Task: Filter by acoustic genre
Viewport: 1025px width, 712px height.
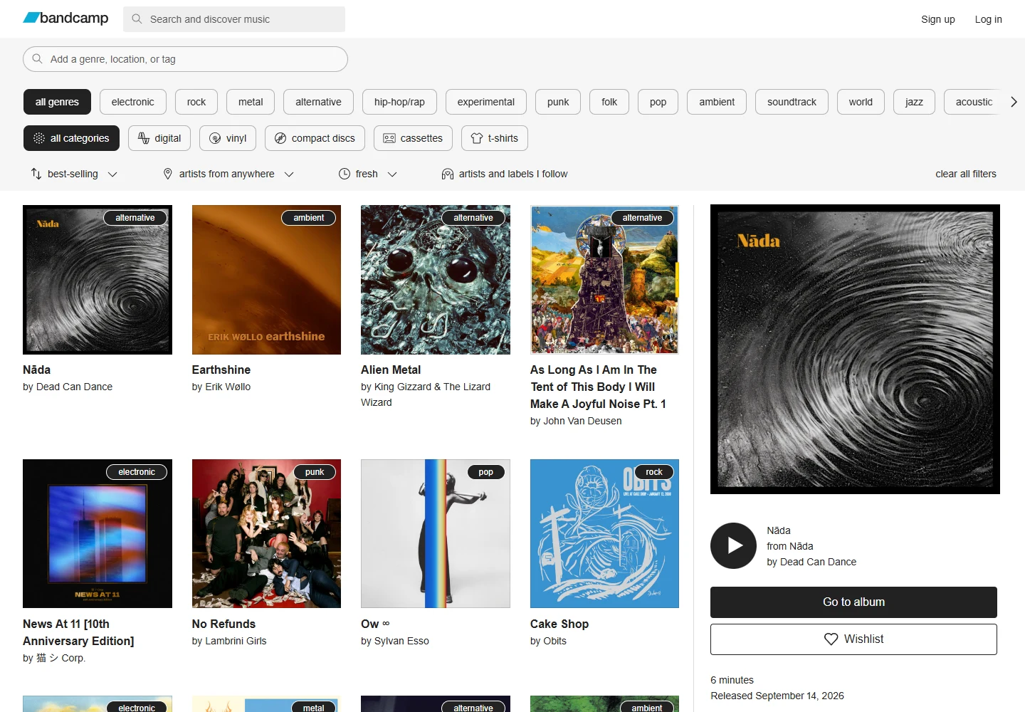Action: (974, 102)
